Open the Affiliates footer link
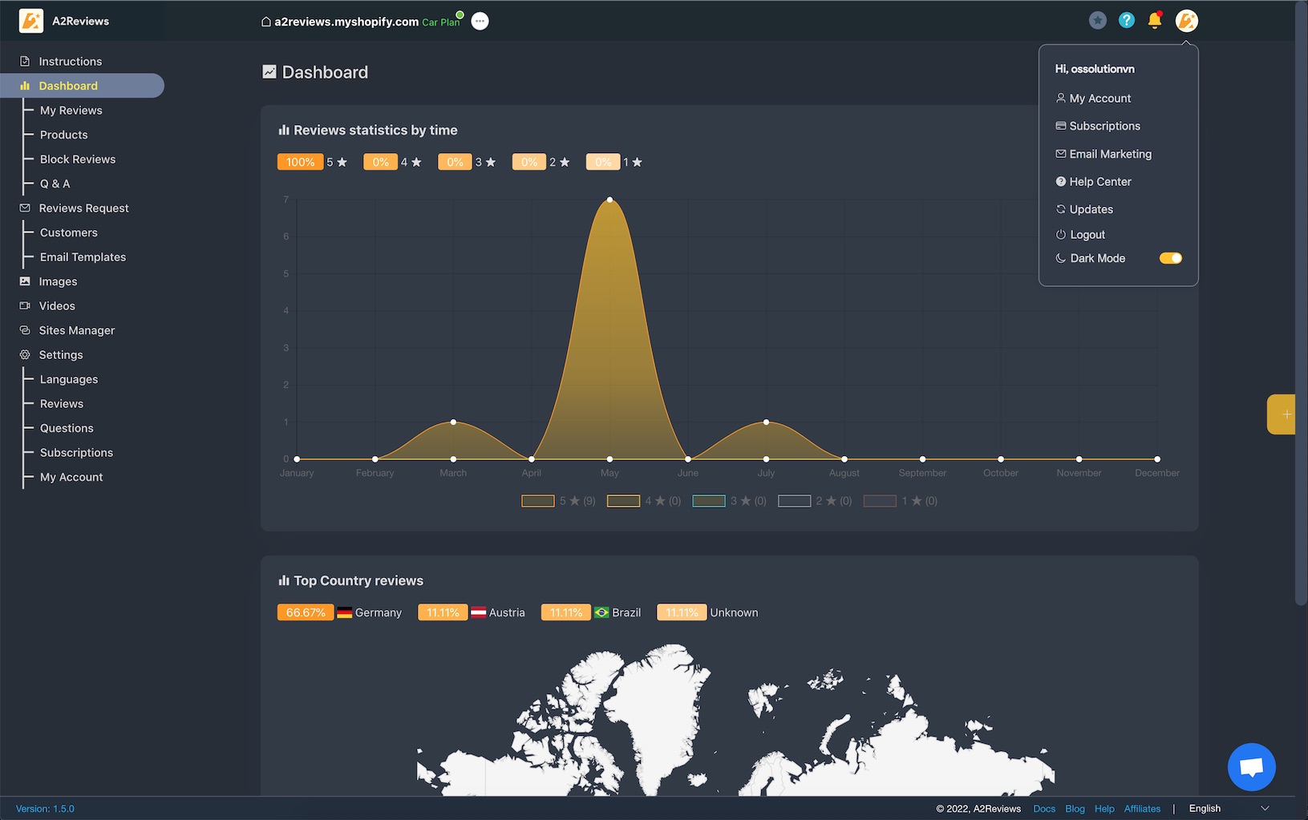Screen dimensions: 1308x820 (1142, 809)
